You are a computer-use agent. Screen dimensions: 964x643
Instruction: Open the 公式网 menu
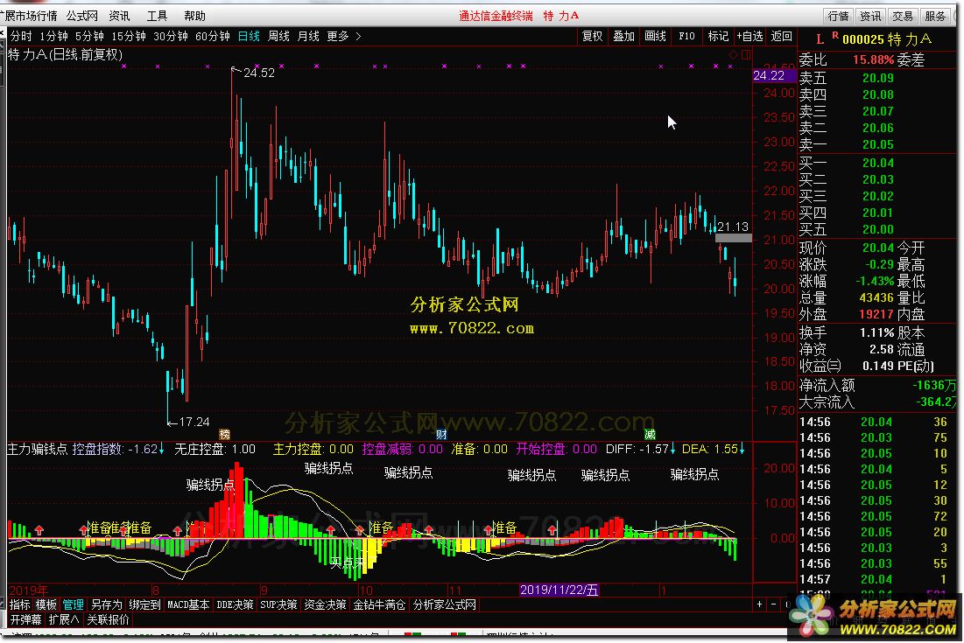coord(81,16)
